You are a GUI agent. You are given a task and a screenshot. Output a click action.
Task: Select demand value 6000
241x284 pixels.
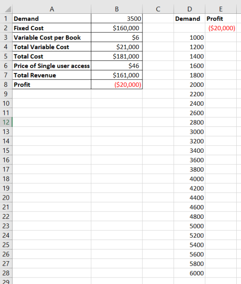[189, 273]
